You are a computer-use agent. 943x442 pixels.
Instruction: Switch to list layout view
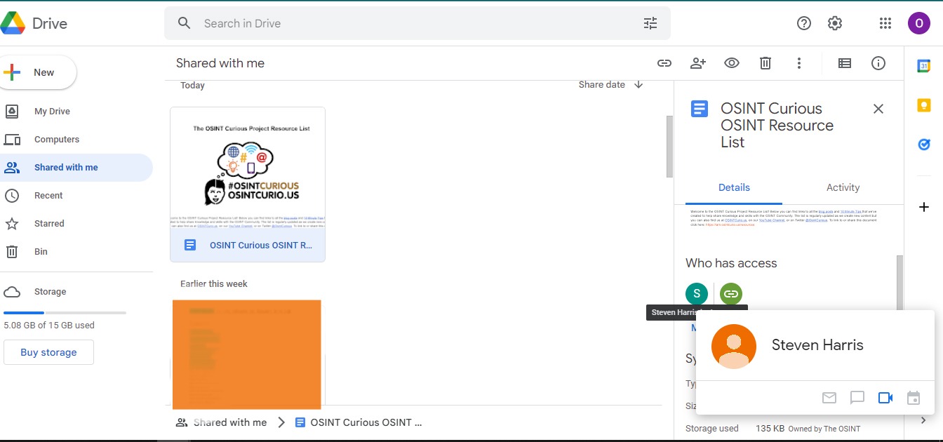[x=845, y=63]
